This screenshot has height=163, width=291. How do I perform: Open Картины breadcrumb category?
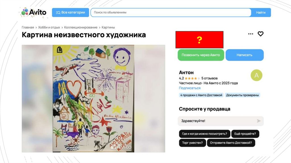click(x=108, y=28)
